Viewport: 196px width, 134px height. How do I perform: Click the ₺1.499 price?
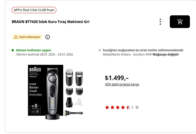117,78
